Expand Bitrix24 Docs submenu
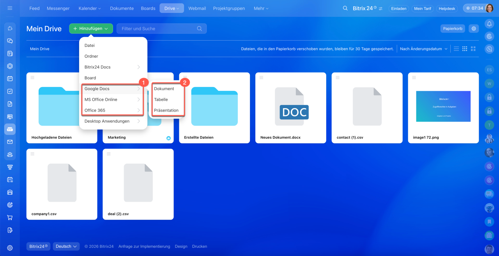The image size is (499, 256). [113, 67]
